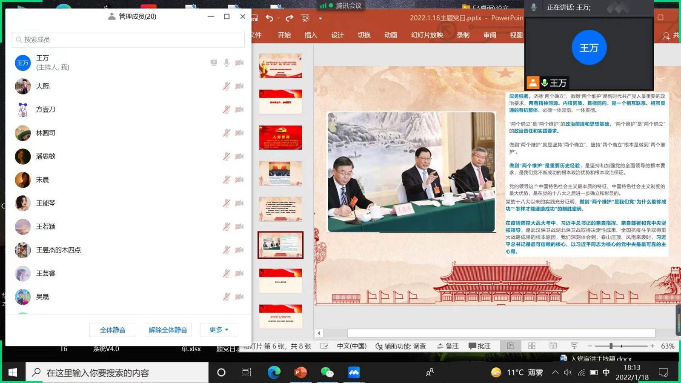Screen dimensions: 681x383
Task: Unmute microphone for member 大蔚.
Action: tap(226, 86)
